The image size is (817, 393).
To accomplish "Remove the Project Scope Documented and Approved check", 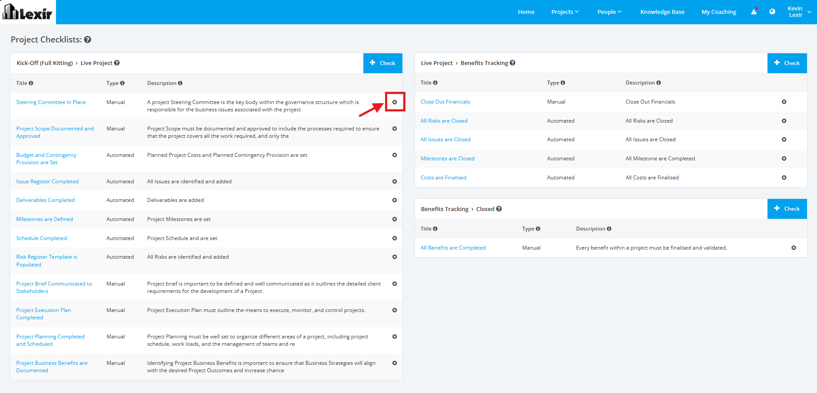I will (x=395, y=129).
